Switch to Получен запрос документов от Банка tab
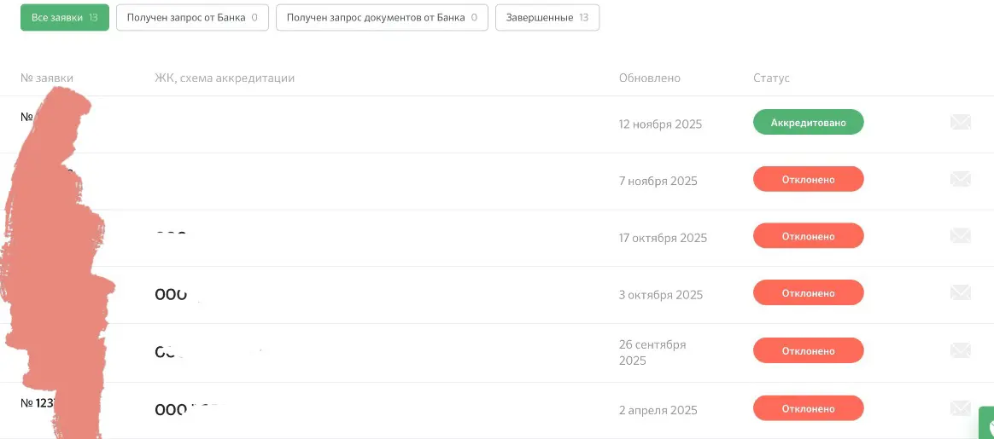The height and width of the screenshot is (439, 994). click(x=382, y=18)
